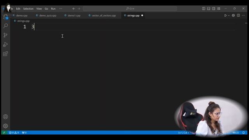The height and width of the screenshot is (140, 249).
Task: Click line number 1 in the gutter
Action: click(25, 27)
